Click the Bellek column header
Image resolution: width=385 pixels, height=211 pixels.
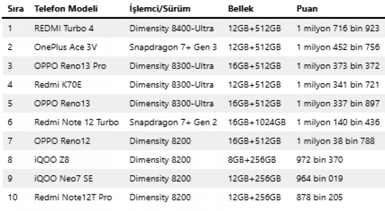click(240, 9)
